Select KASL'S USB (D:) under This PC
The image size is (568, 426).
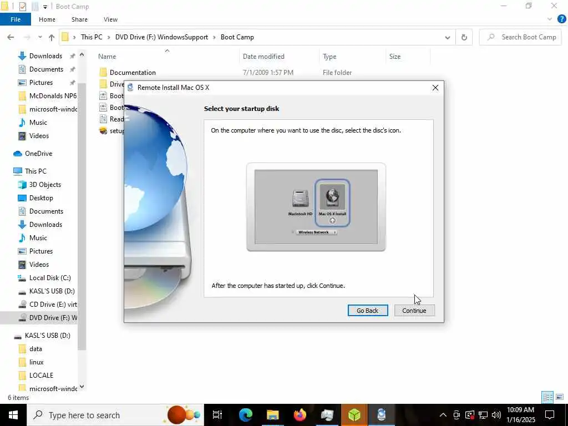pos(52,291)
